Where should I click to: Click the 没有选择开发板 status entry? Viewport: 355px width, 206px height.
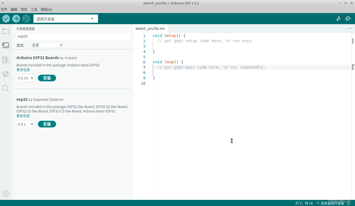point(330,203)
